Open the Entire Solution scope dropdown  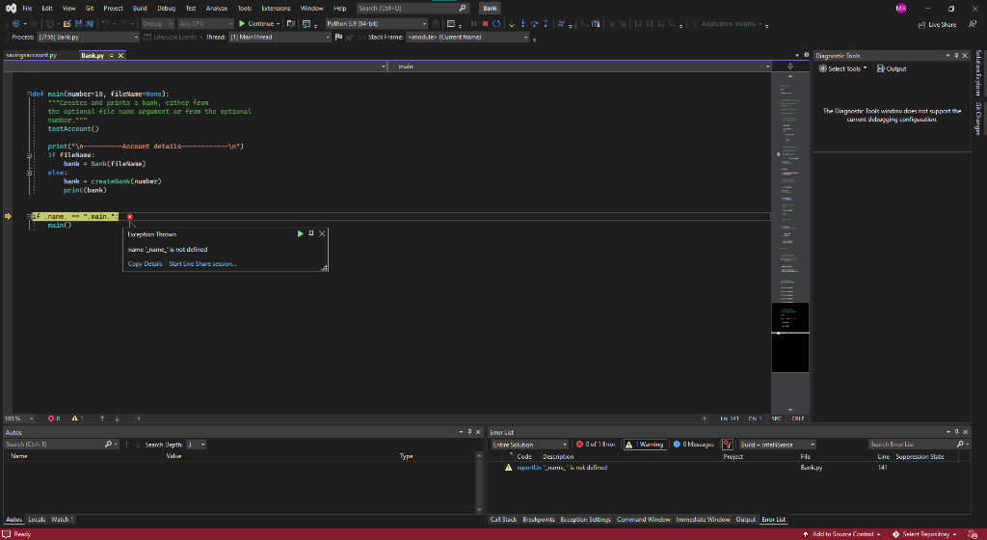(530, 445)
